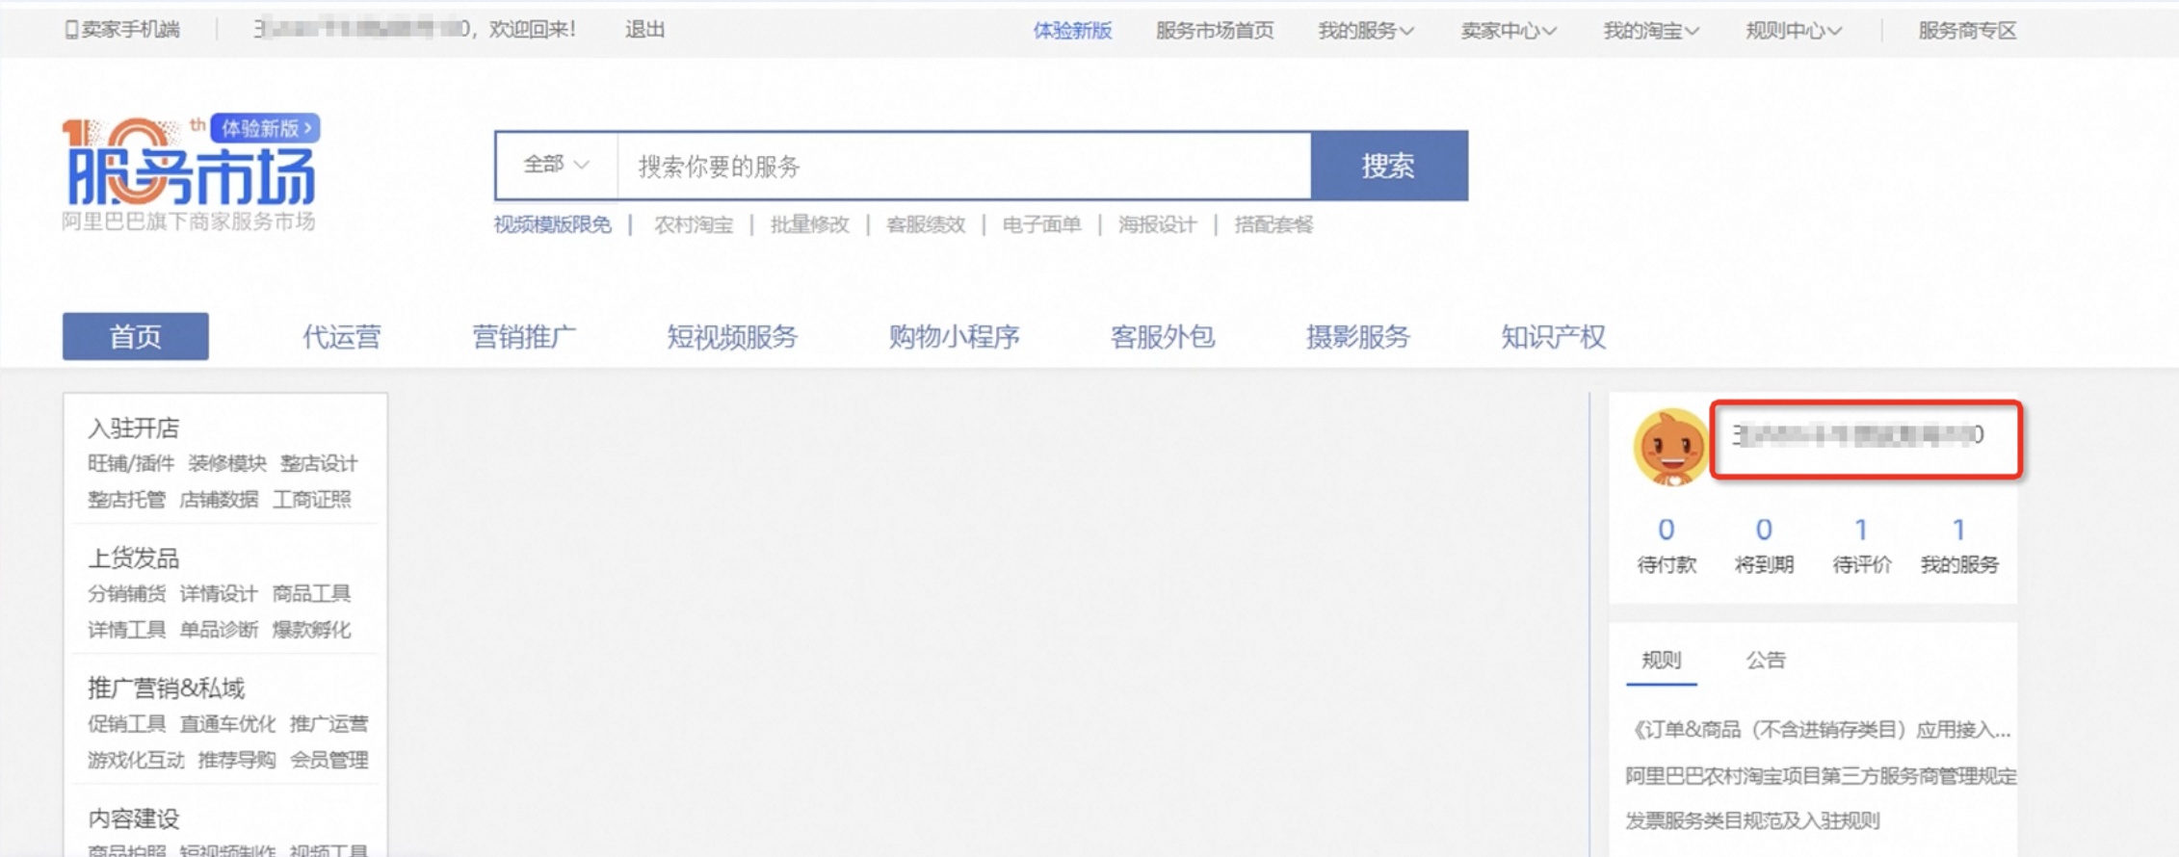Open the 上货发品 category heading

pyautogui.click(x=134, y=558)
